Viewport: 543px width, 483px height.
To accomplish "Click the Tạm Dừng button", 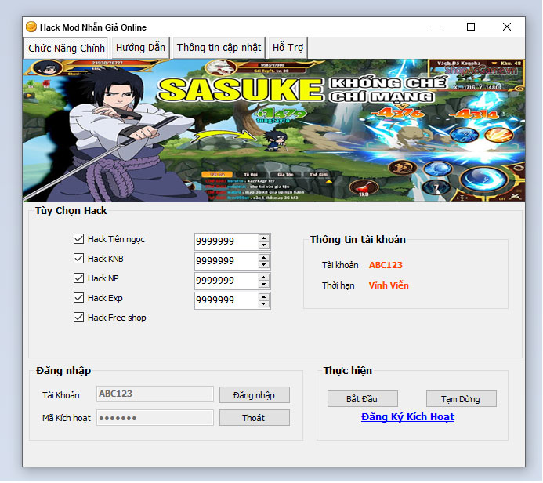I will 461,399.
